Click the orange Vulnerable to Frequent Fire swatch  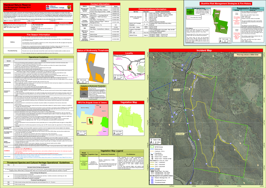coord(84,89)
